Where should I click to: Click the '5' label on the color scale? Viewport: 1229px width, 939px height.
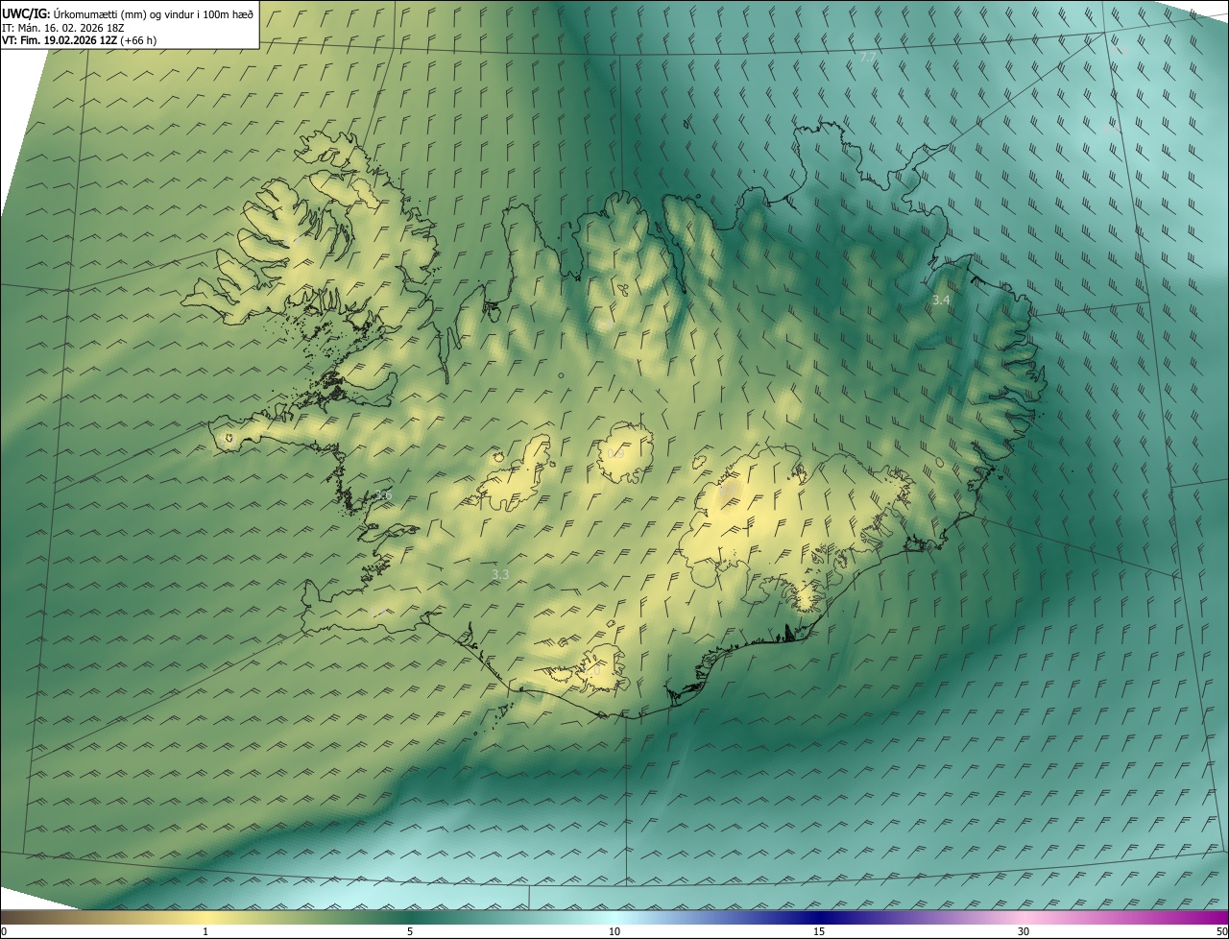(410, 932)
